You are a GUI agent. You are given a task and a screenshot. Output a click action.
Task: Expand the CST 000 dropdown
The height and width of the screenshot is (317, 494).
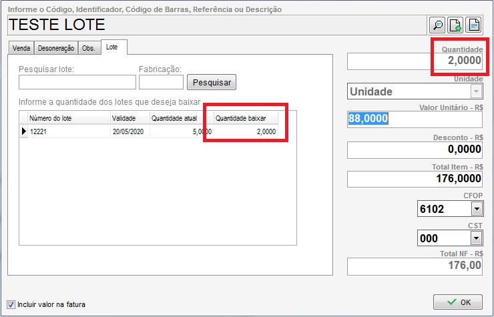476,238
